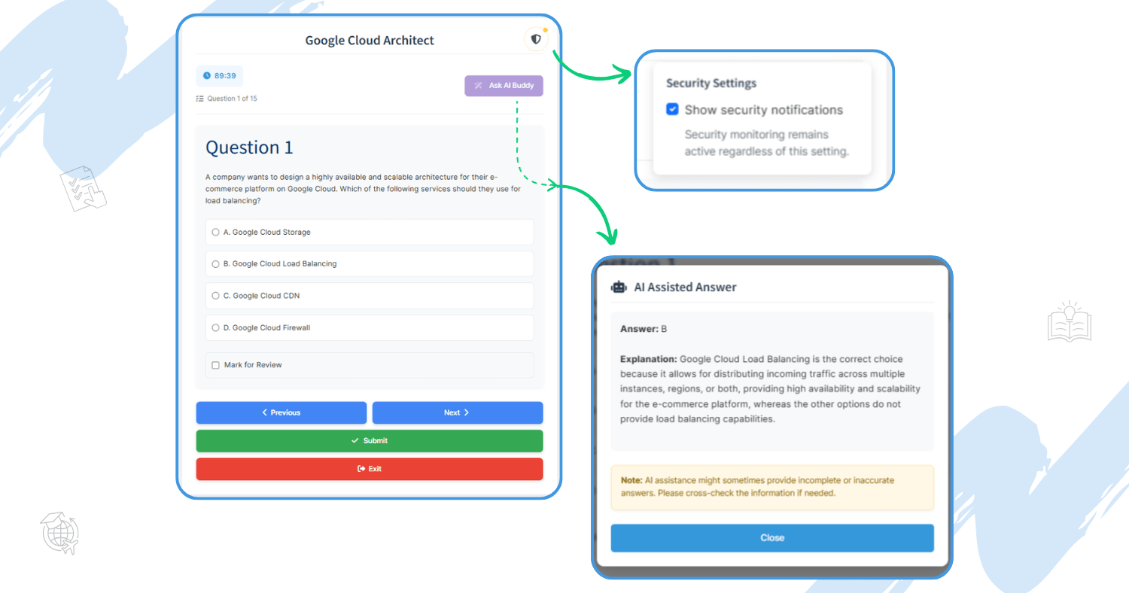The height and width of the screenshot is (593, 1129).
Task: Pick option D Google Cloud Firewall
Action: [x=216, y=328]
